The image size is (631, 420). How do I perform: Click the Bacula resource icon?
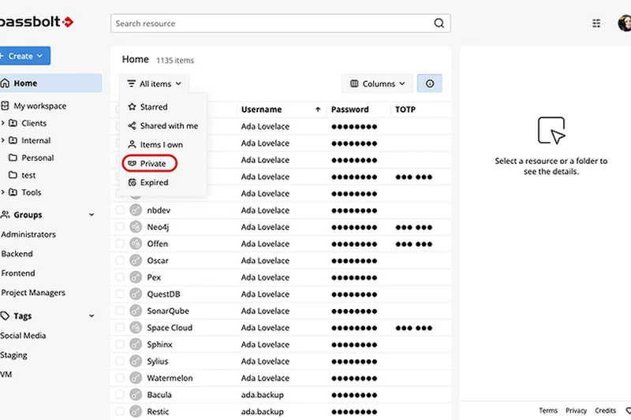(136, 395)
